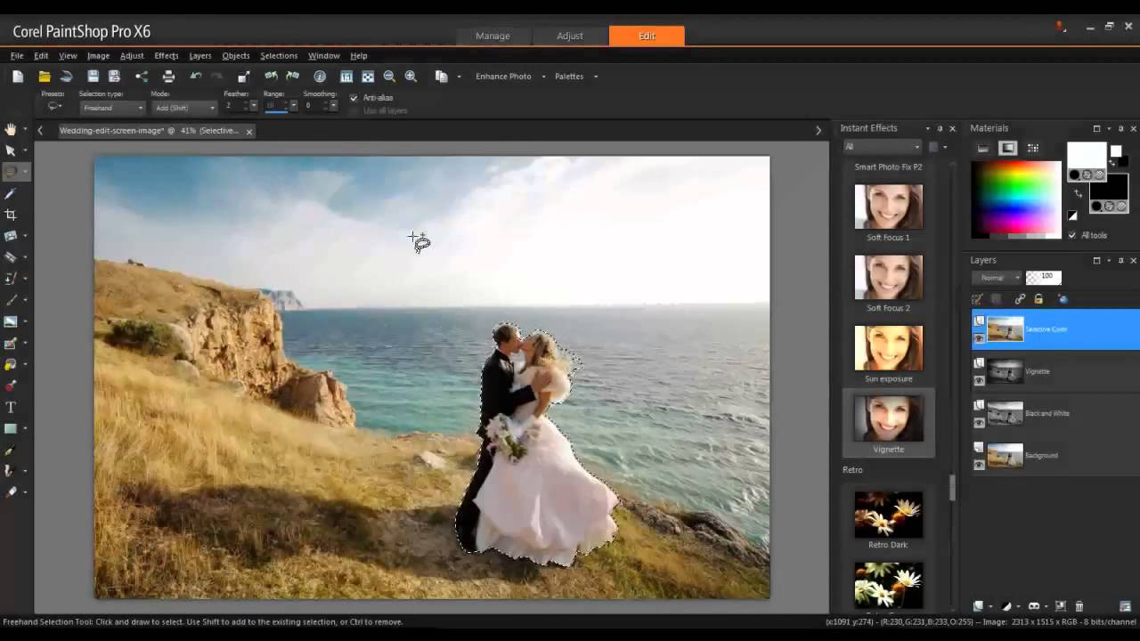The height and width of the screenshot is (641, 1140).
Task: Pick a color from the rainbow palette
Action: (x=1016, y=198)
